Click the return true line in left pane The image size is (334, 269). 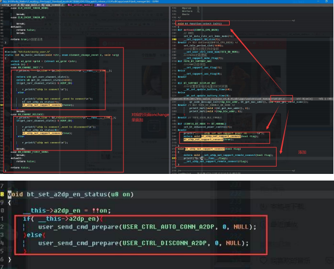[27, 39]
